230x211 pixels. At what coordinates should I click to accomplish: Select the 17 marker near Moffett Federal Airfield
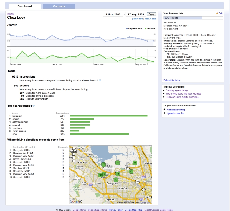pyautogui.click(x=103, y=164)
